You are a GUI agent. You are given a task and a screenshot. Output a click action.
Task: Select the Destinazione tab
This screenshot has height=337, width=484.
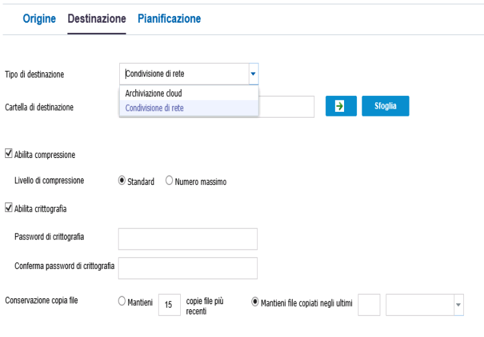click(x=97, y=19)
